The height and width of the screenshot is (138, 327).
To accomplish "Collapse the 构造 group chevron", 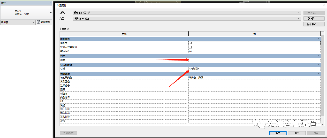I will [x=319, y=55].
